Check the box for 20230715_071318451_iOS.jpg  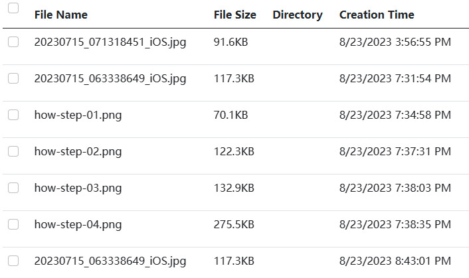(13, 42)
